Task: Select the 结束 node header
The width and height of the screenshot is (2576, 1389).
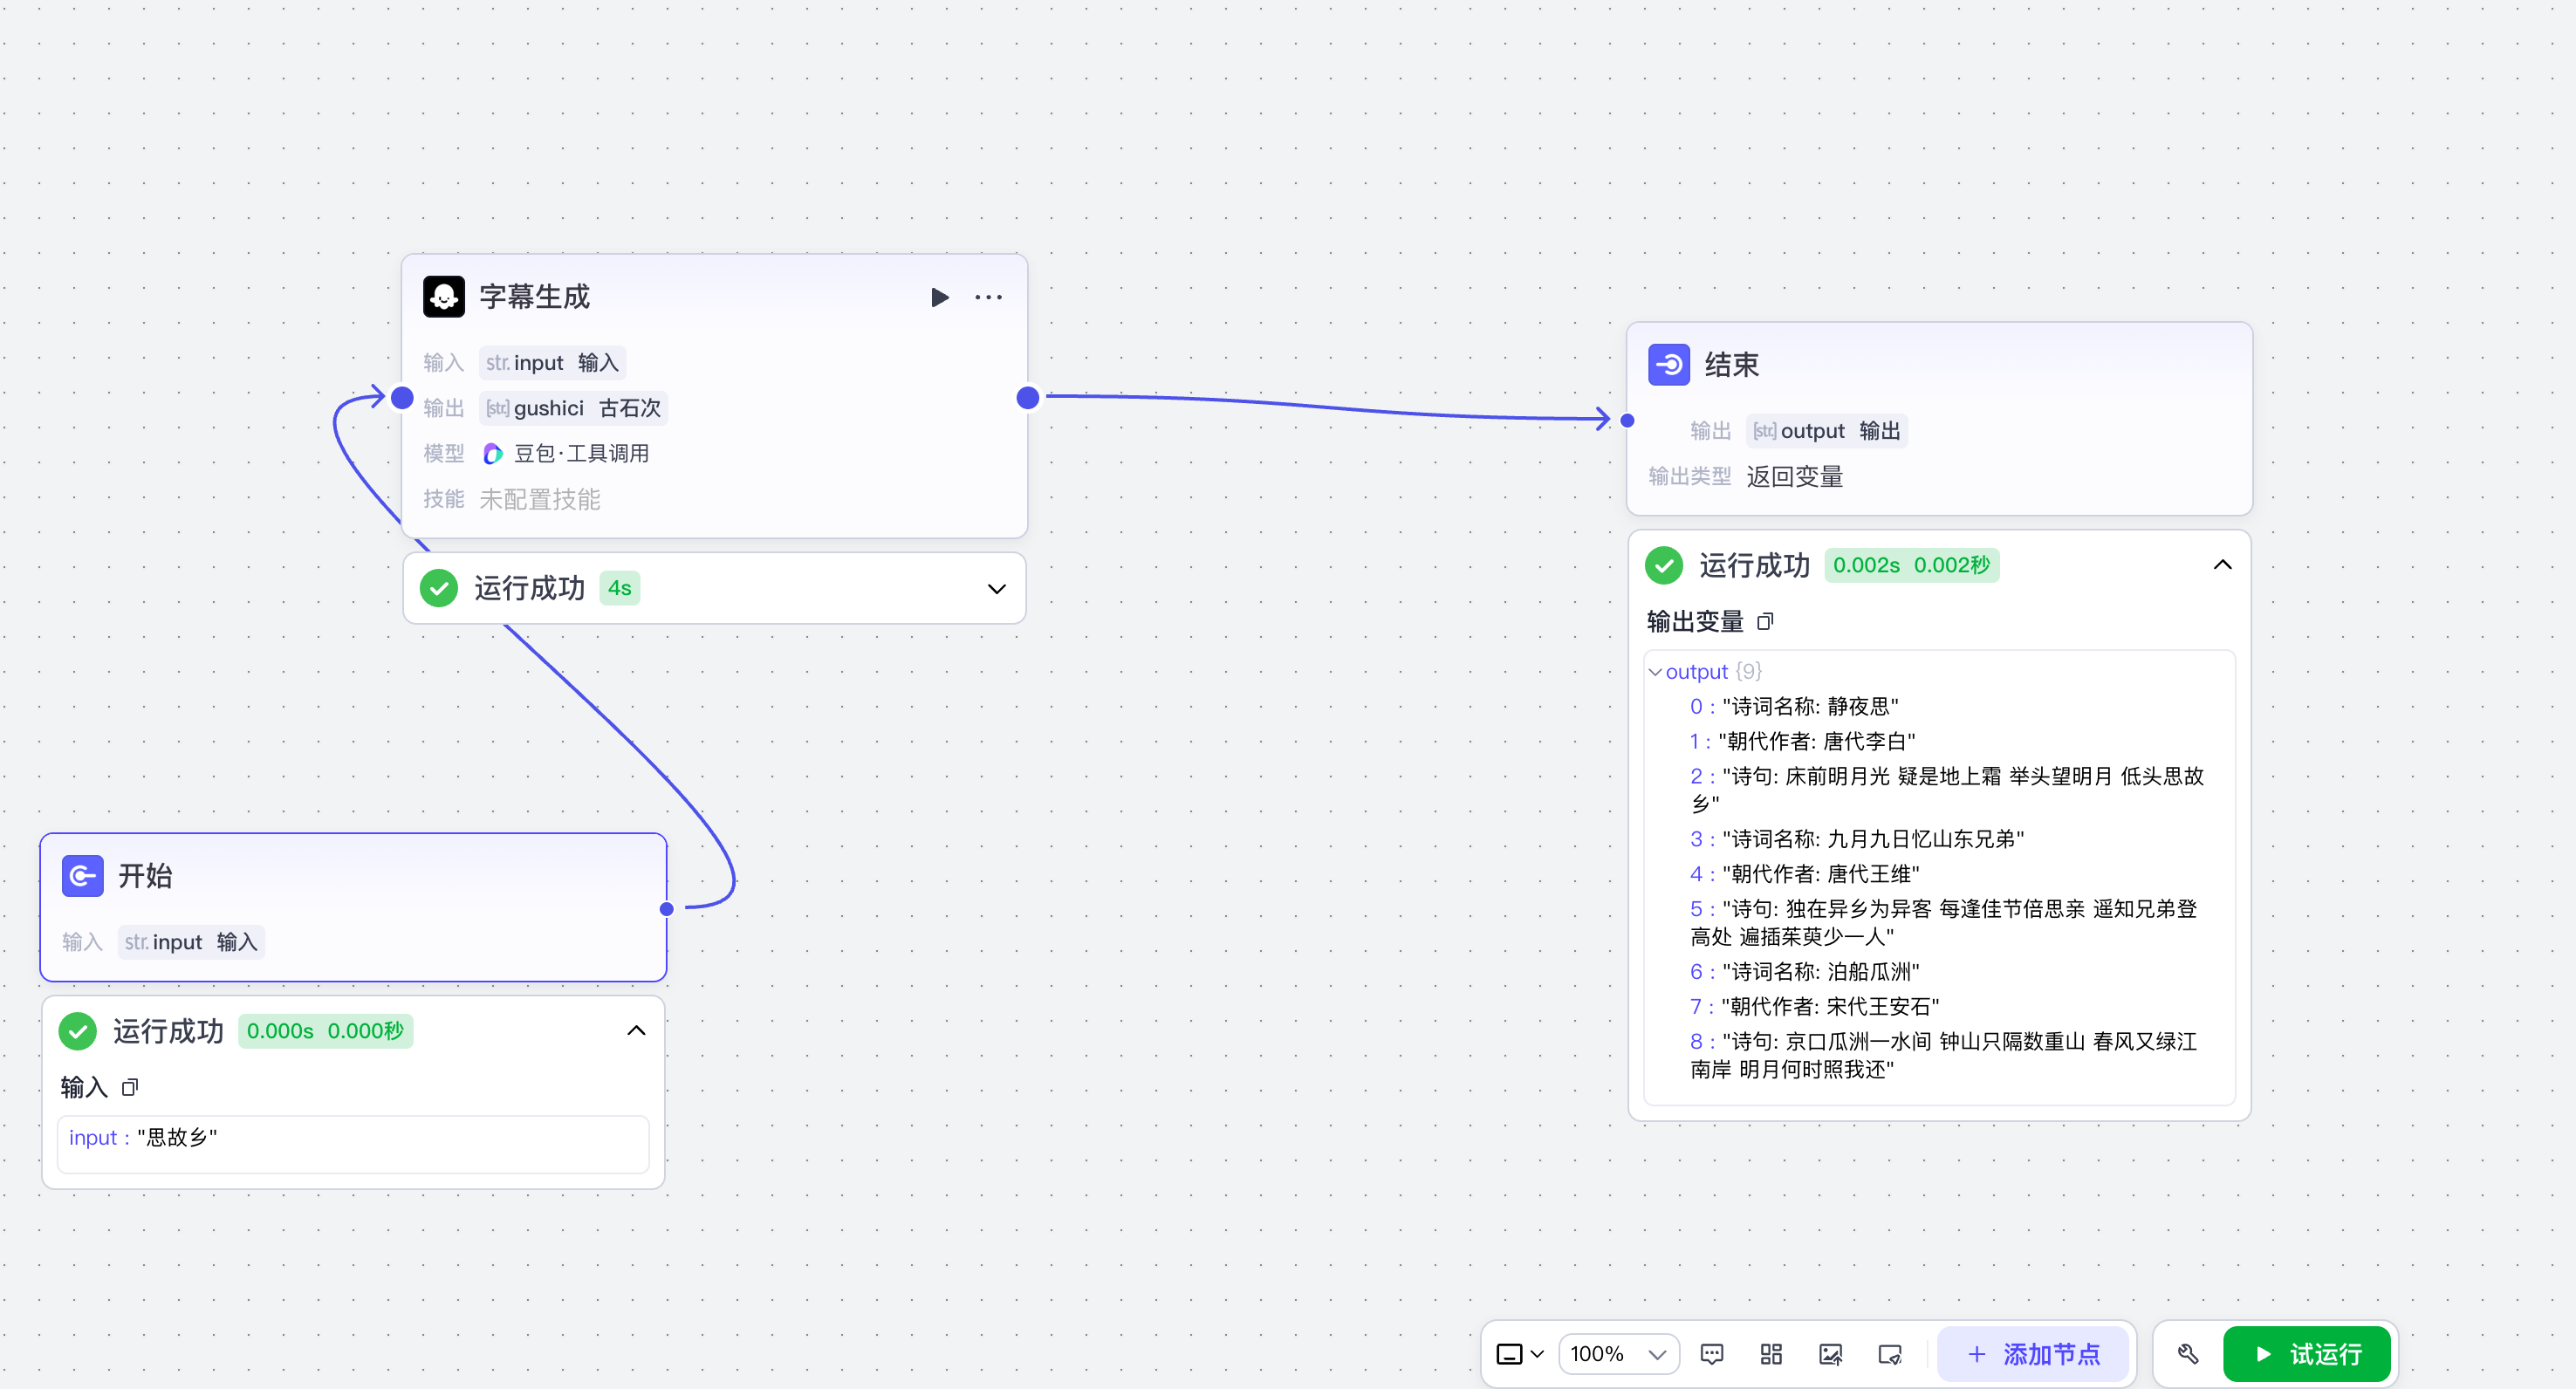Action: pyautogui.click(x=1731, y=365)
